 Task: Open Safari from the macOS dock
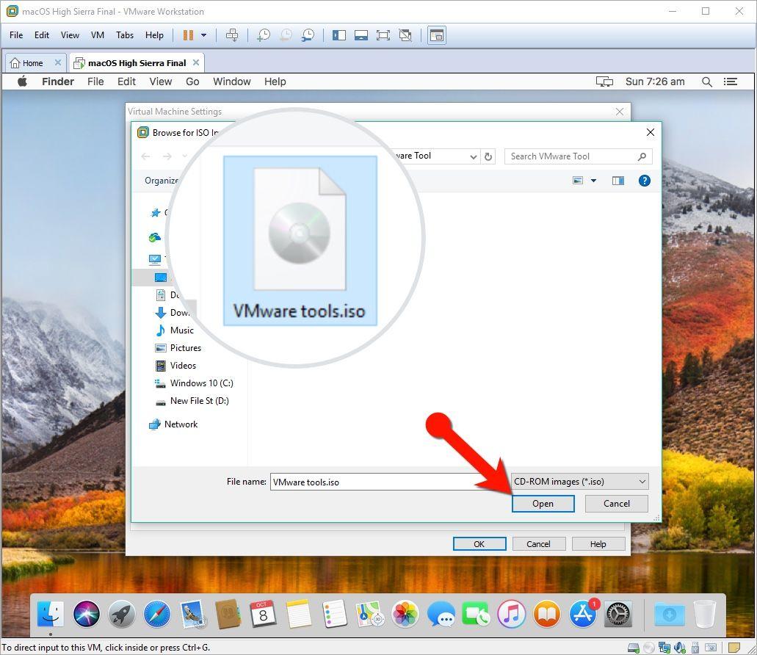tap(156, 613)
